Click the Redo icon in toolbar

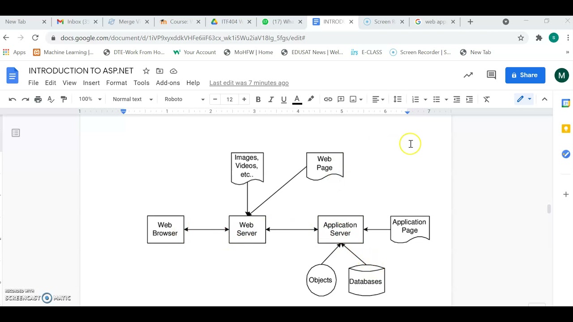pos(26,99)
